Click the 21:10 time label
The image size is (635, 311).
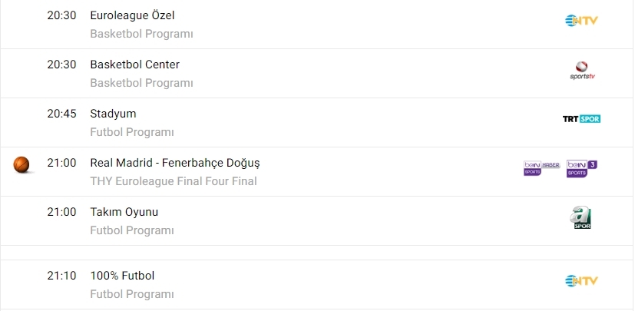[x=61, y=276]
